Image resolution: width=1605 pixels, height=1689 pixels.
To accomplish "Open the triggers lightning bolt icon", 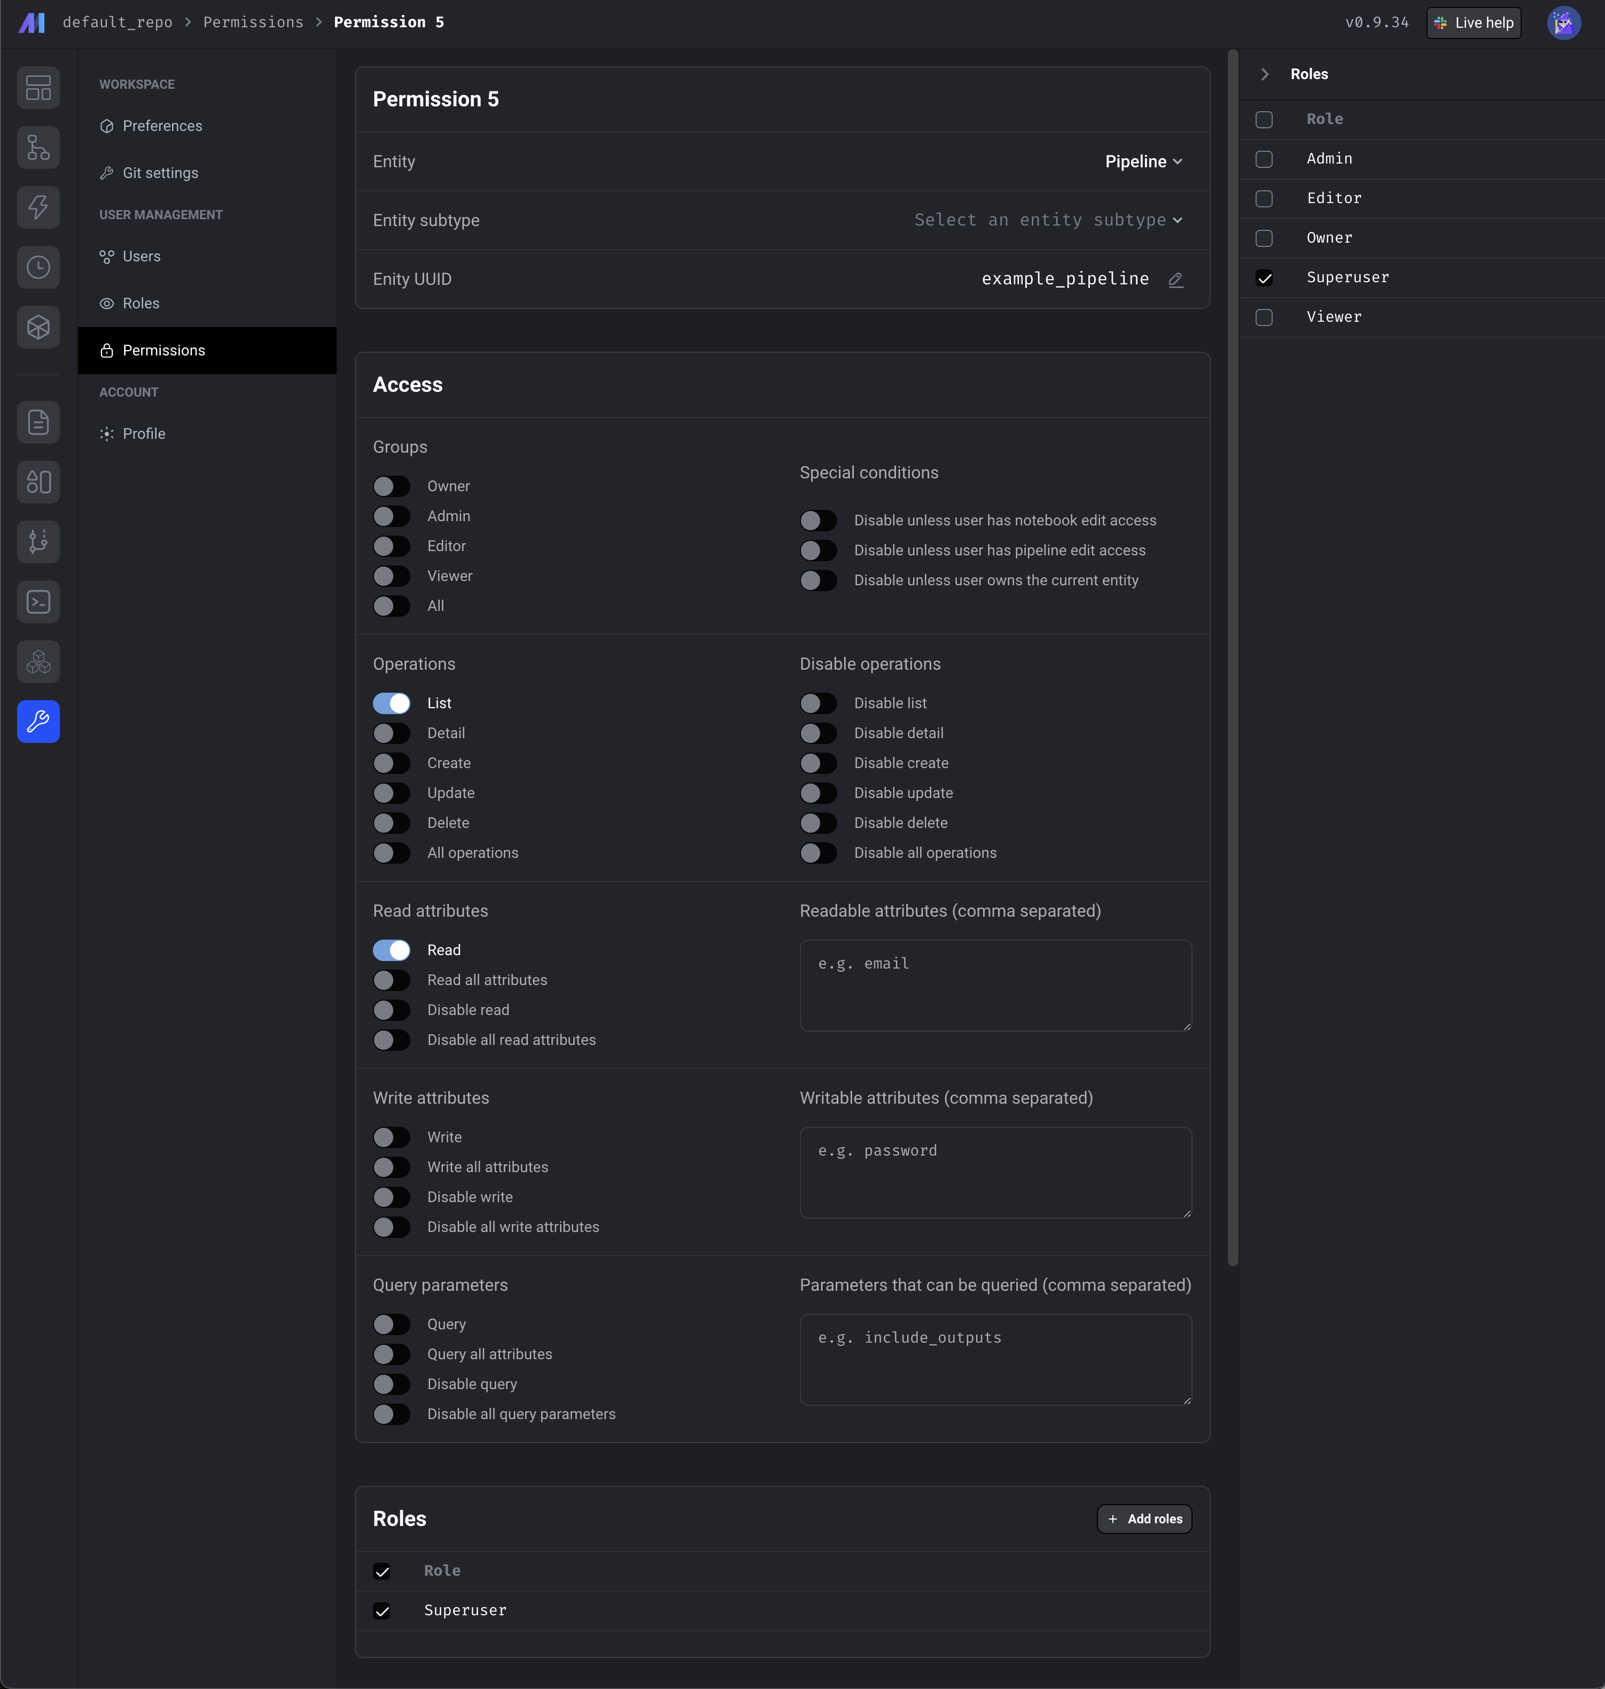I will [x=38, y=207].
